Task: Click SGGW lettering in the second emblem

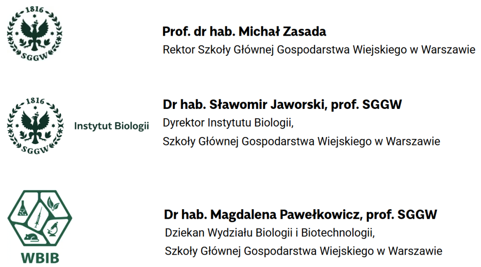Action: [x=34, y=150]
